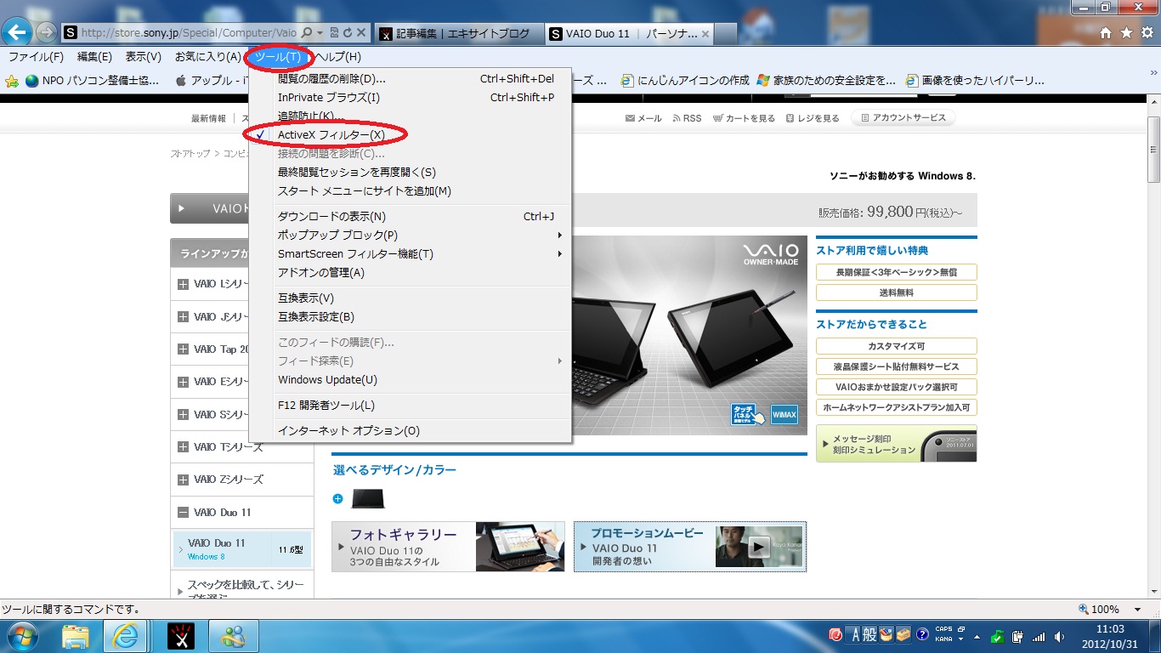The width and height of the screenshot is (1161, 653).
Task: Expand the VAIO Zシリーズ plus icon
Action: 183,480
